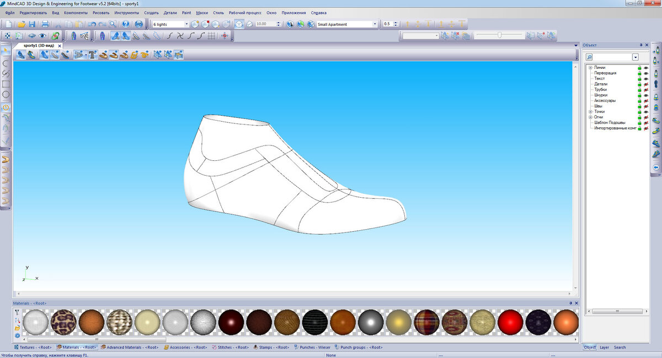The height and width of the screenshot is (358, 662).
Task: Click the checkerboard icon in second toolbar
Action: coord(8,36)
